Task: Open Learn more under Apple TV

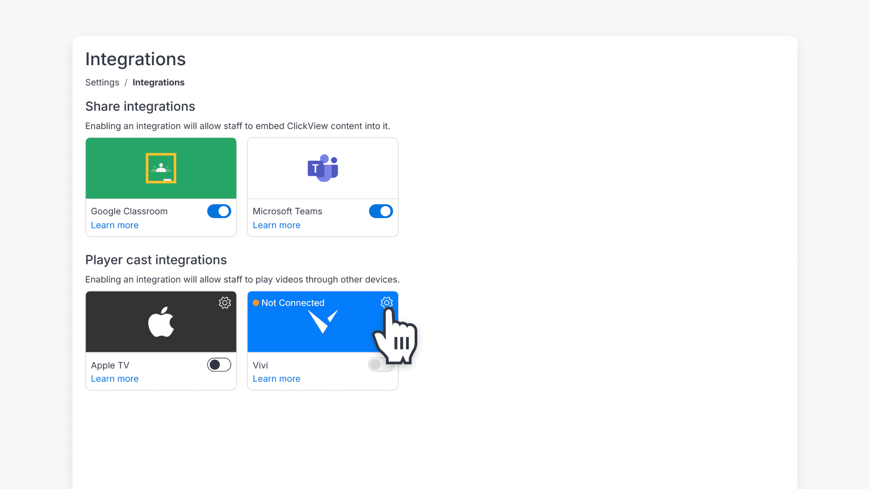Action: (114, 379)
